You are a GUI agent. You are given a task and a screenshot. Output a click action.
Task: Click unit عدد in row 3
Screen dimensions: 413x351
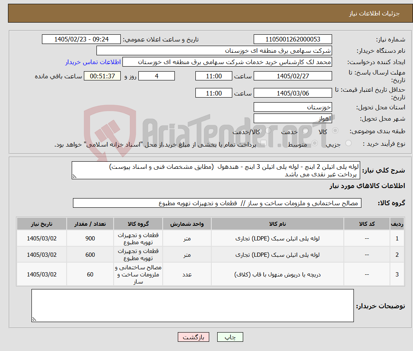click(187, 274)
